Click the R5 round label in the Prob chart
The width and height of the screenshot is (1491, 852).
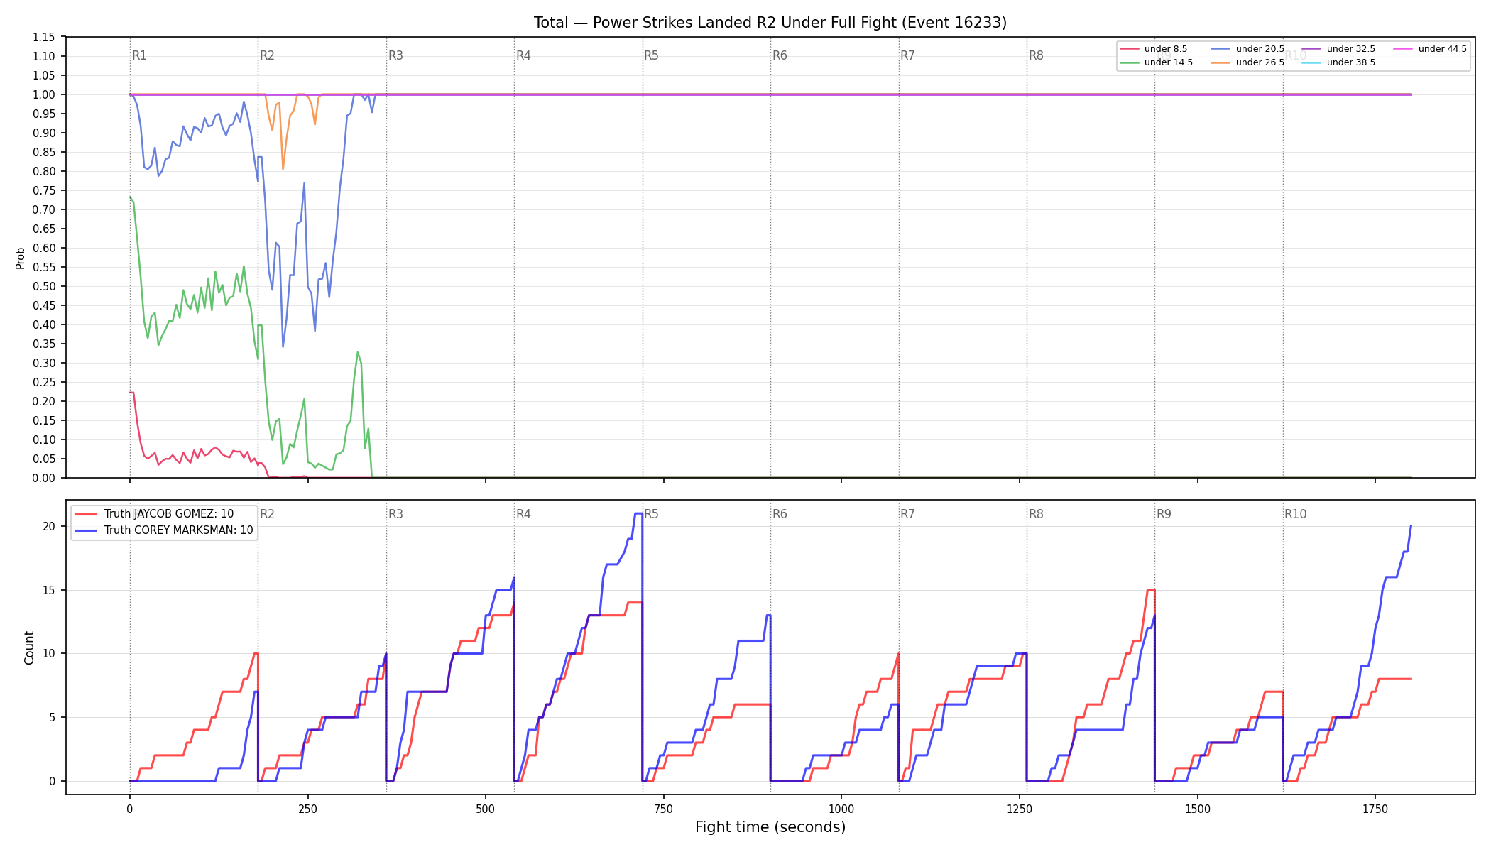click(x=651, y=55)
